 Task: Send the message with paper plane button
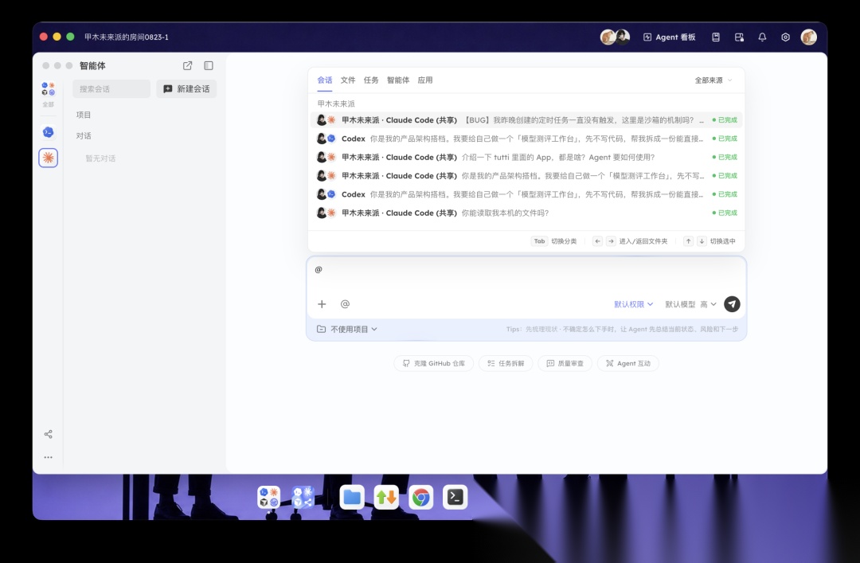[732, 304]
